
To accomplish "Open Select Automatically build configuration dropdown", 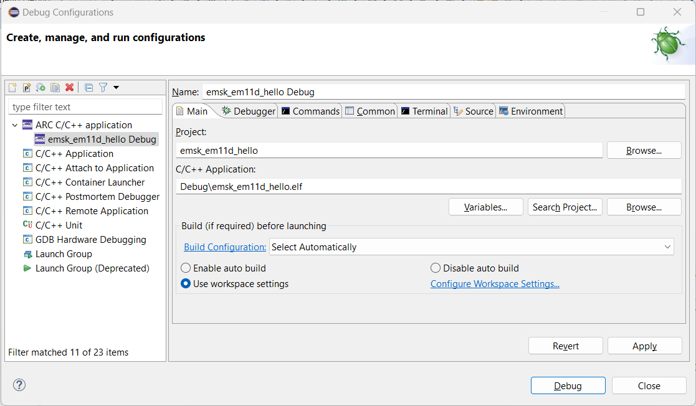I will (x=472, y=247).
